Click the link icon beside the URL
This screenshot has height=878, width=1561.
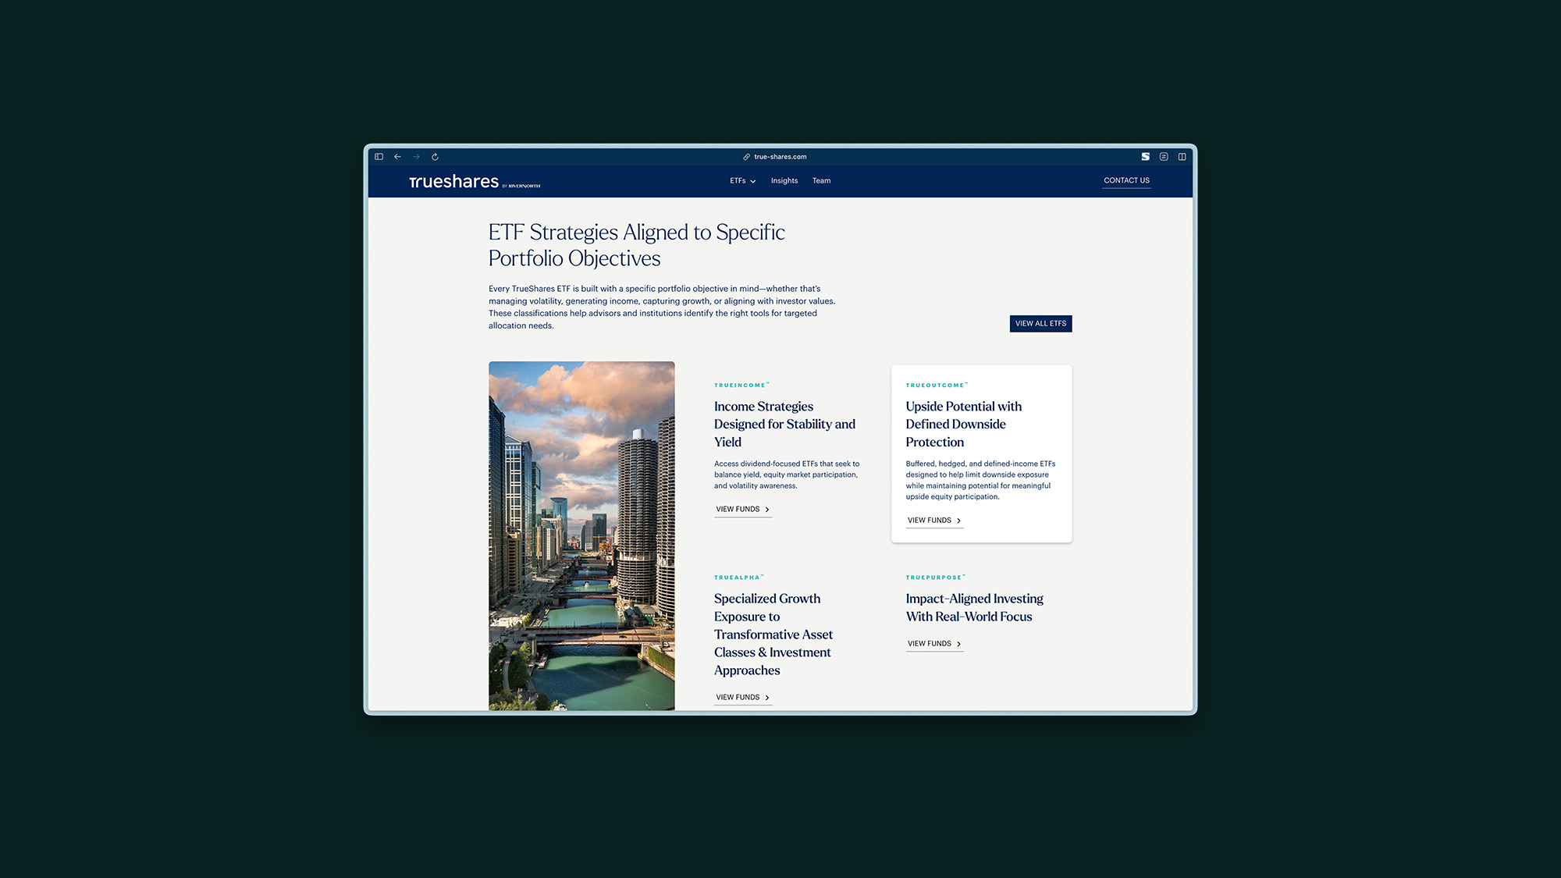746,157
